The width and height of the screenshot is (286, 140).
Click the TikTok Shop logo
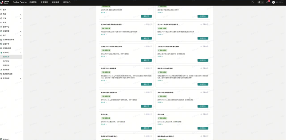click(5, 2)
